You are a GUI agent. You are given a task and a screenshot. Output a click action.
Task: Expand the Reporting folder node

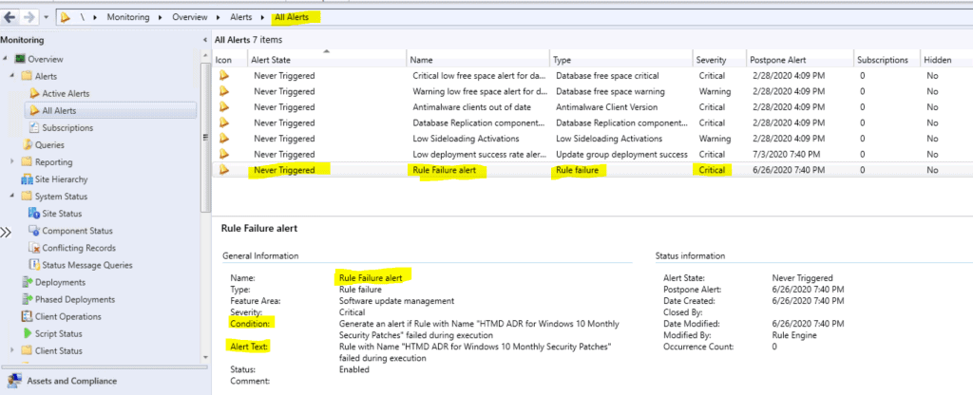coord(13,161)
